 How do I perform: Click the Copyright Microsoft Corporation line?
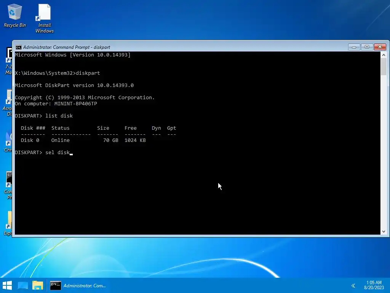pos(85,98)
